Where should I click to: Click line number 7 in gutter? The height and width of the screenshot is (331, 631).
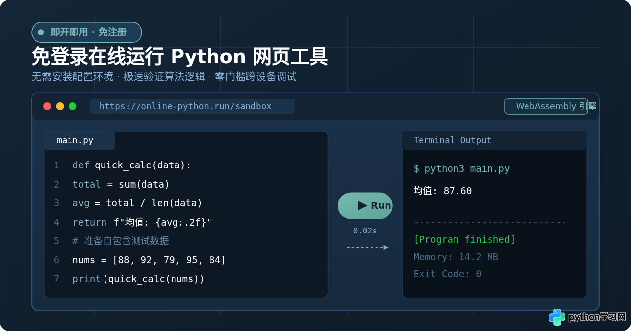[x=56, y=279]
